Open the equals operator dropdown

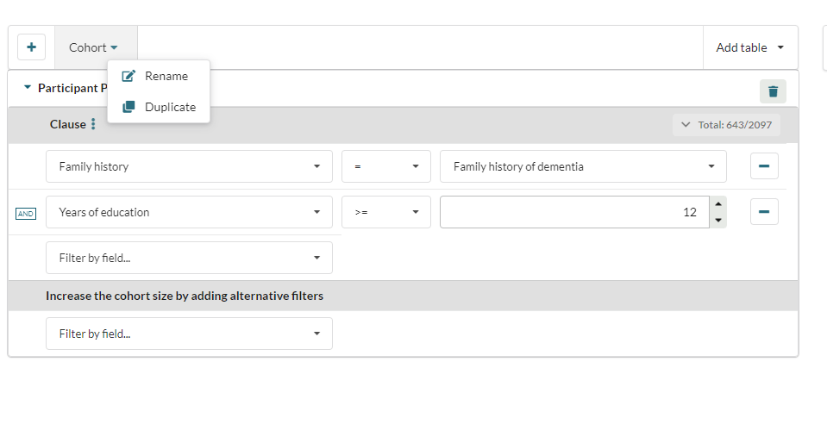[x=386, y=166]
